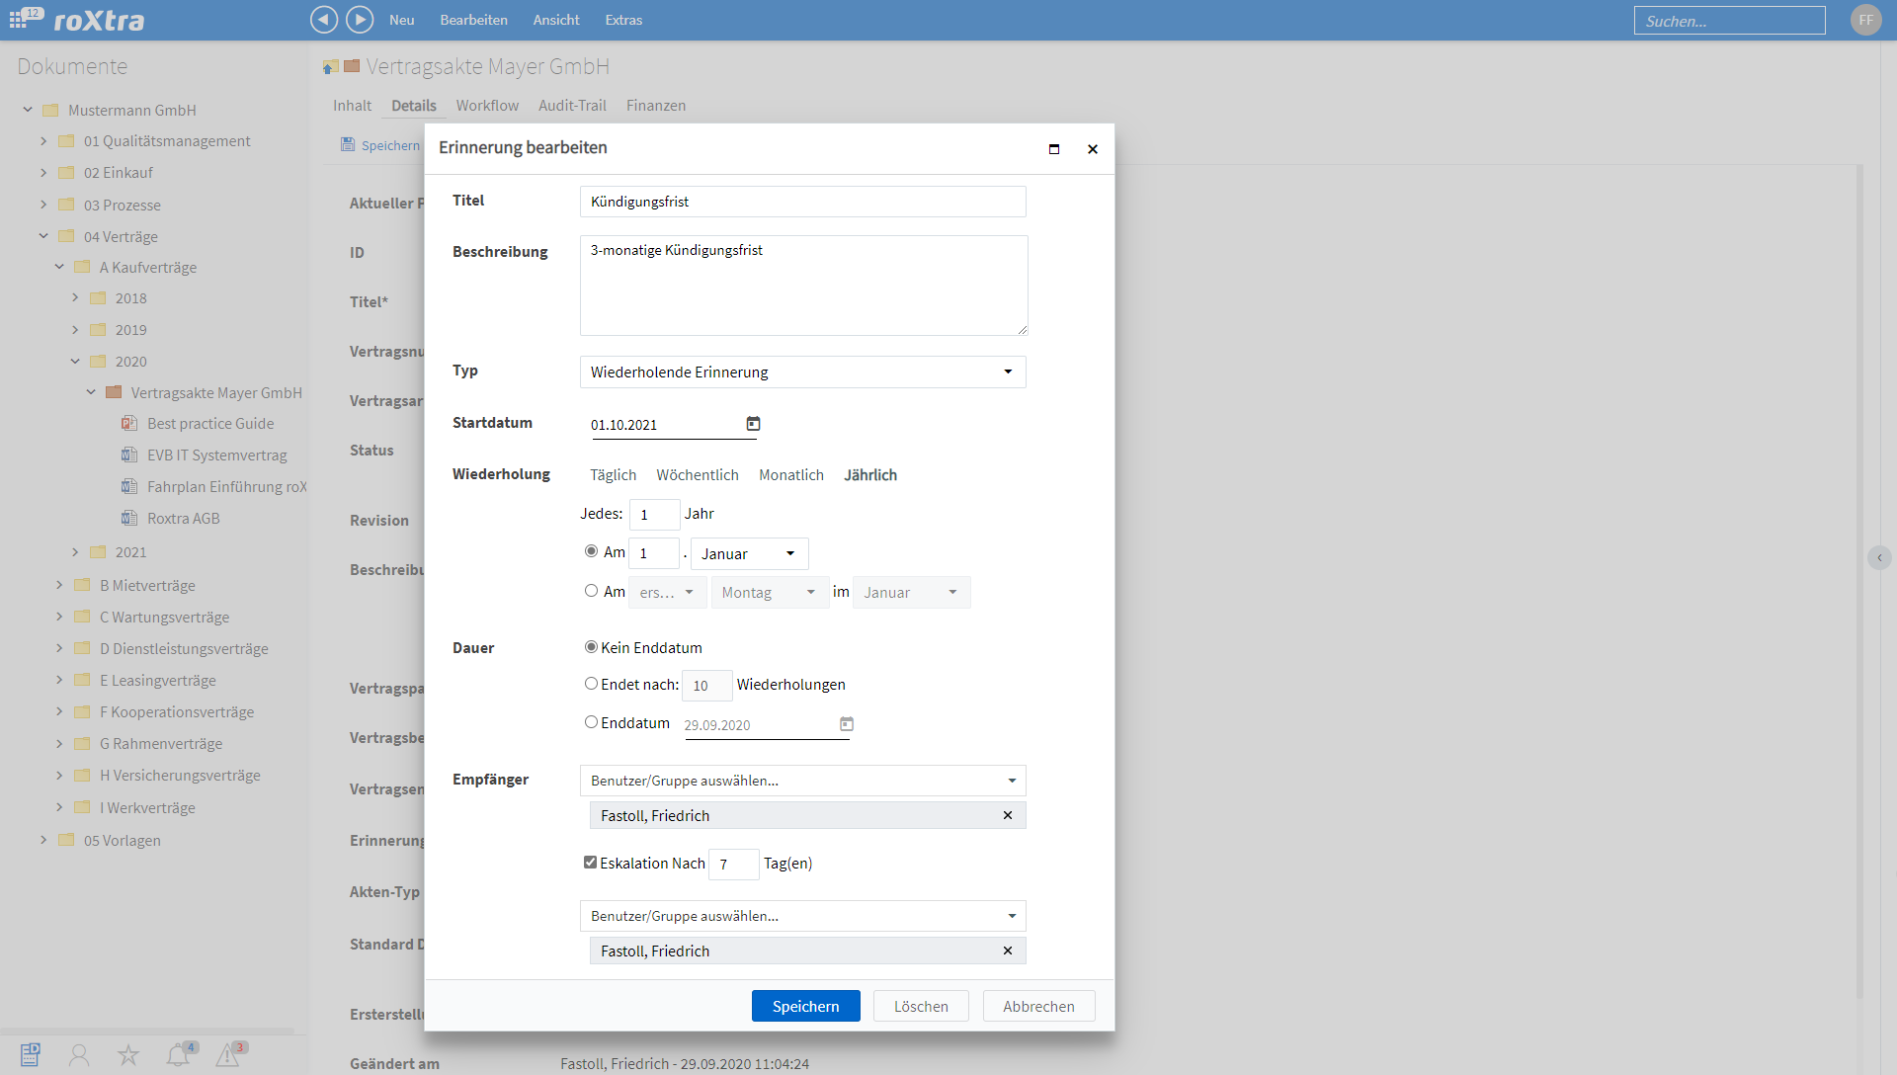Open the documents module icon bottom left
Image resolution: width=1897 pixels, height=1075 pixels.
(30, 1054)
